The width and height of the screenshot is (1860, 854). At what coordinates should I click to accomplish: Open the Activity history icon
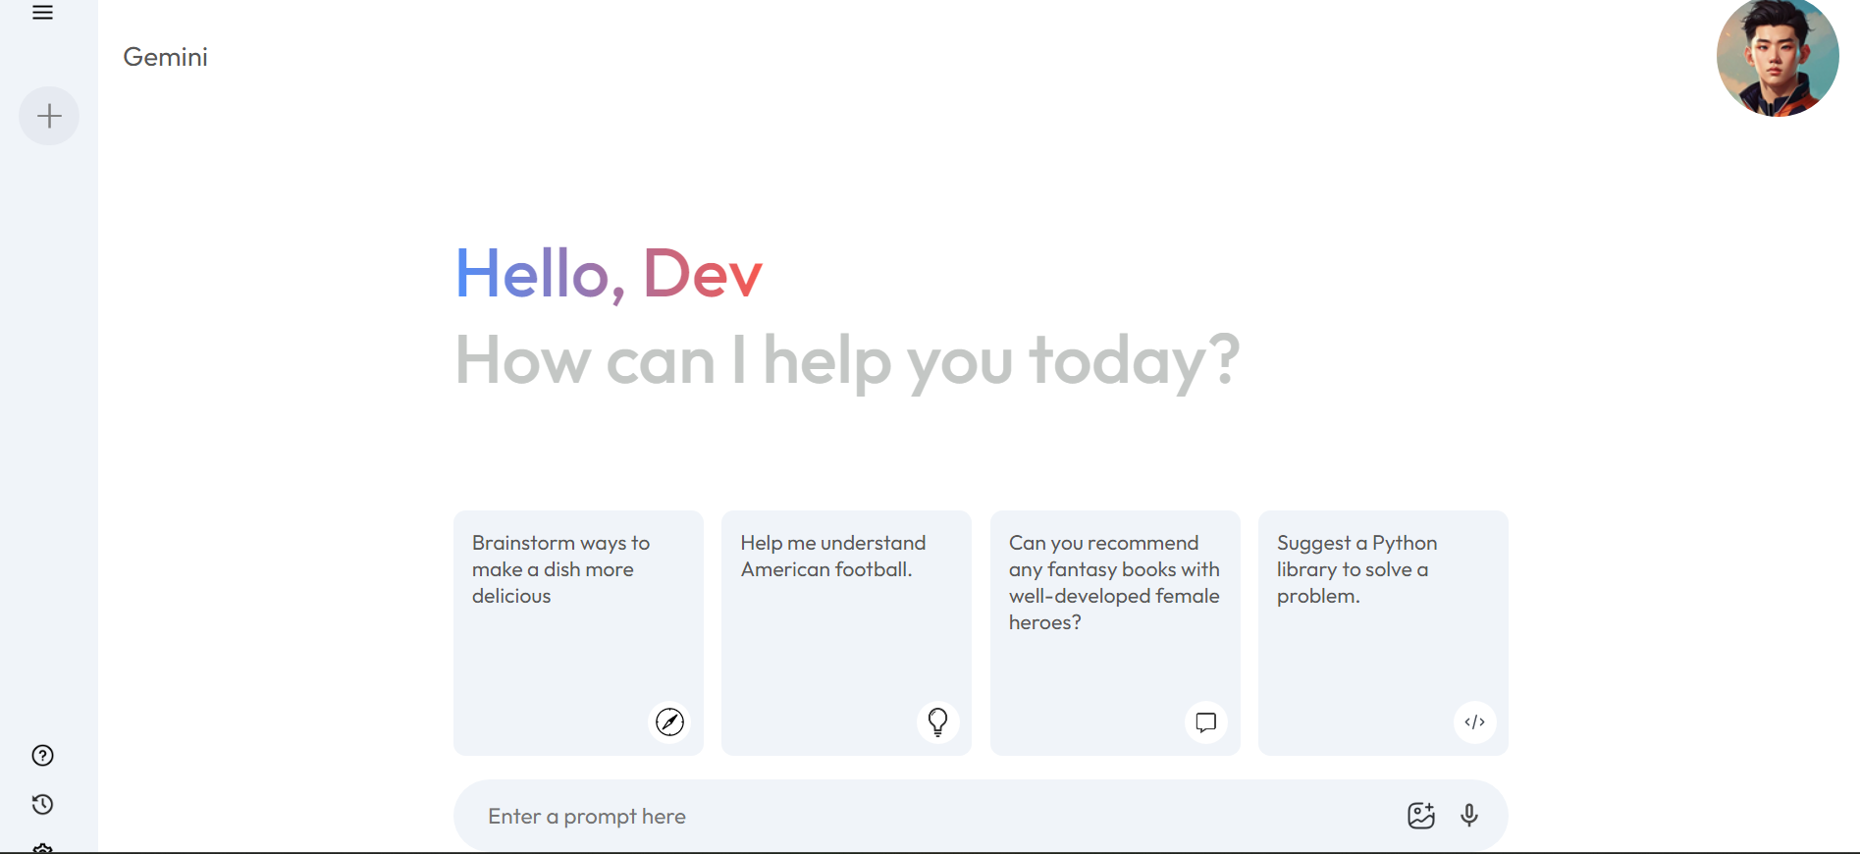(42, 804)
